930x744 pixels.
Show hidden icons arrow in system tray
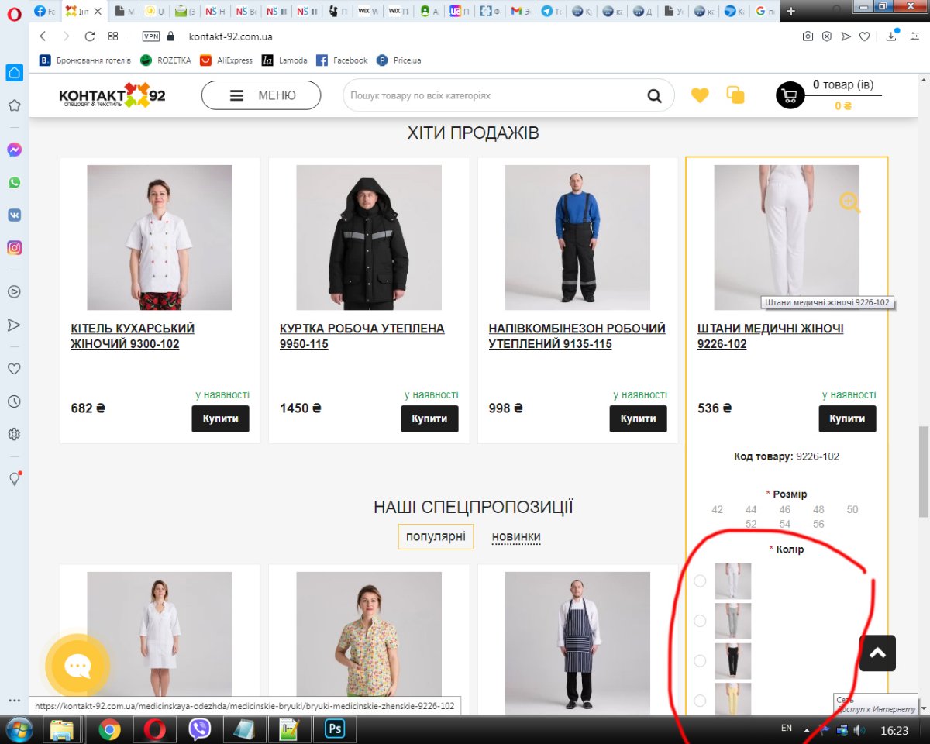(807, 730)
